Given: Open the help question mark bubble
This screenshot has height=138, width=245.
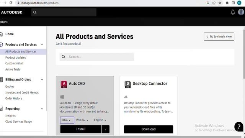Looking at the screenshot, I should (x=239, y=127).
